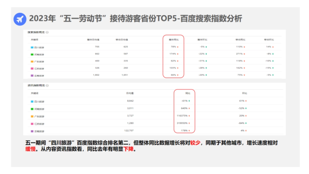Screen dimensions: 309x174
Task: Click blue swatch for 四川旅游 in search table
Action: [x=32, y=47]
